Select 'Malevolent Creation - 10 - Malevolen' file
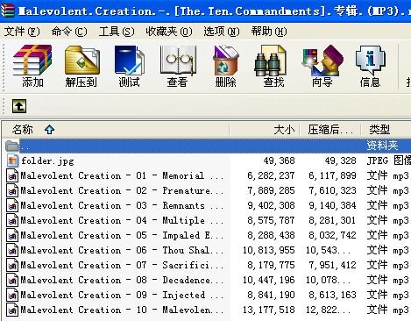The height and width of the screenshot is (321, 411). (122, 310)
